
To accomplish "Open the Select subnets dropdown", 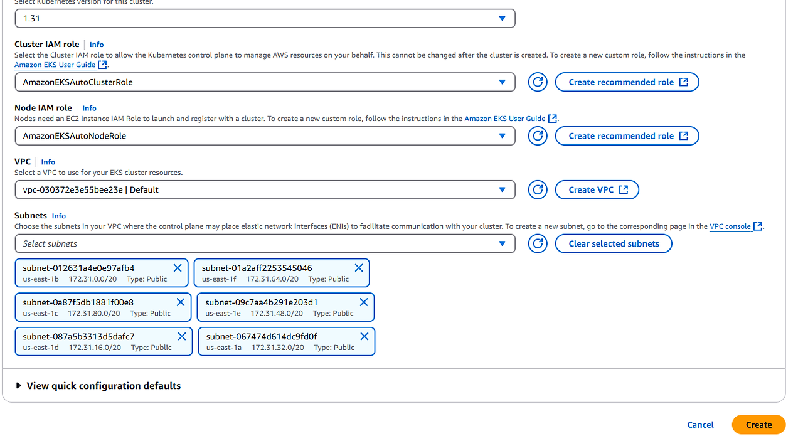I will 265,244.
